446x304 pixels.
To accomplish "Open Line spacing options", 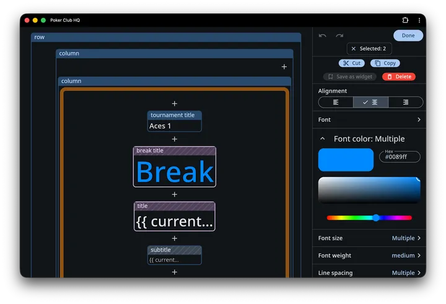I will 369,272.
